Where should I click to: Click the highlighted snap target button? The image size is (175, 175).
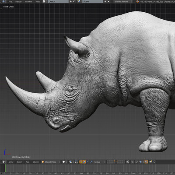[146, 162]
